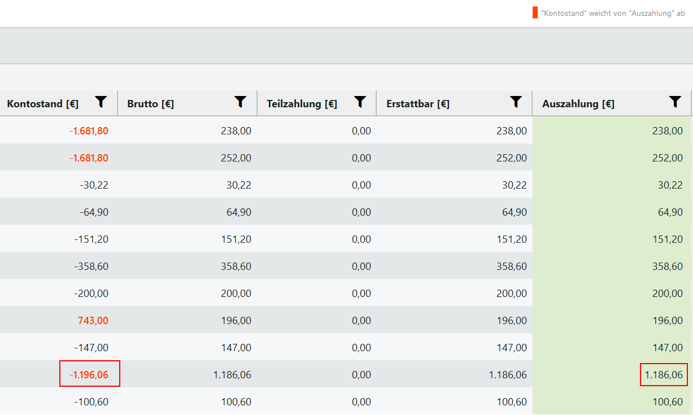Click the Teilzahlung column filter icon
This screenshot has width=693, height=415.
(x=360, y=102)
